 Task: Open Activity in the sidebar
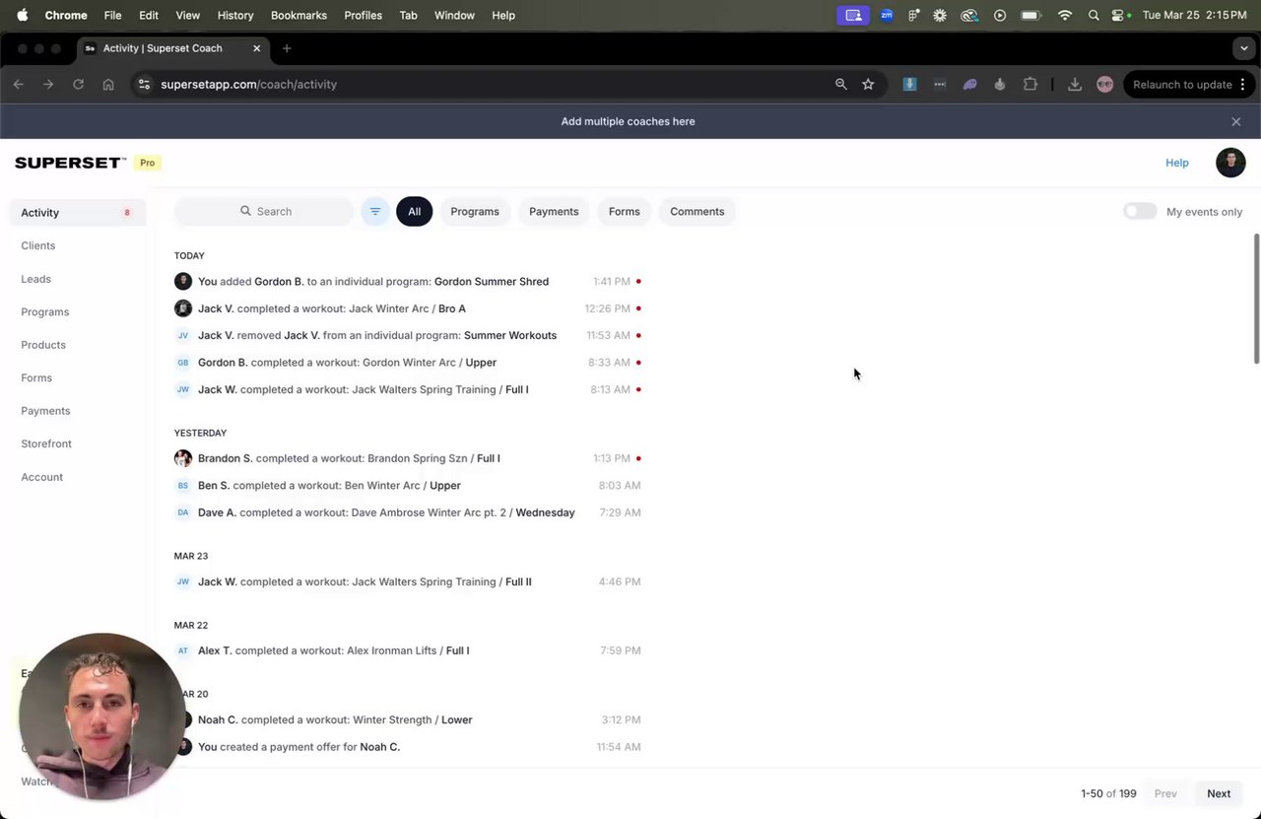(x=77, y=213)
